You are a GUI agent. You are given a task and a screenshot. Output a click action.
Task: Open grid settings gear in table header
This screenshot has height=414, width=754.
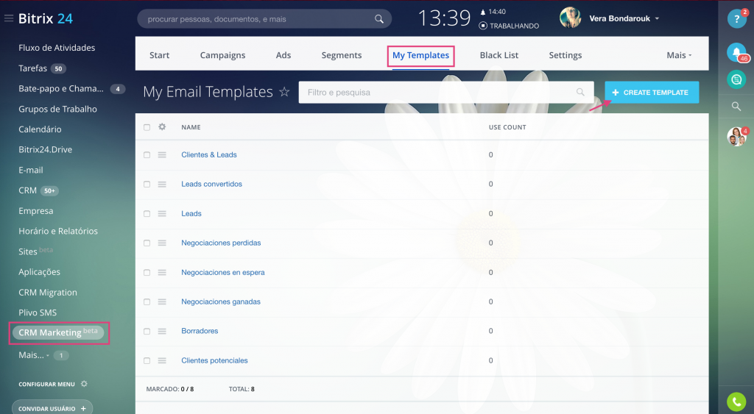[162, 126]
